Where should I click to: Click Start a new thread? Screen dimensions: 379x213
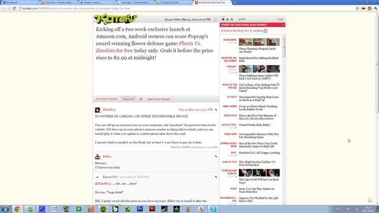(x=159, y=99)
